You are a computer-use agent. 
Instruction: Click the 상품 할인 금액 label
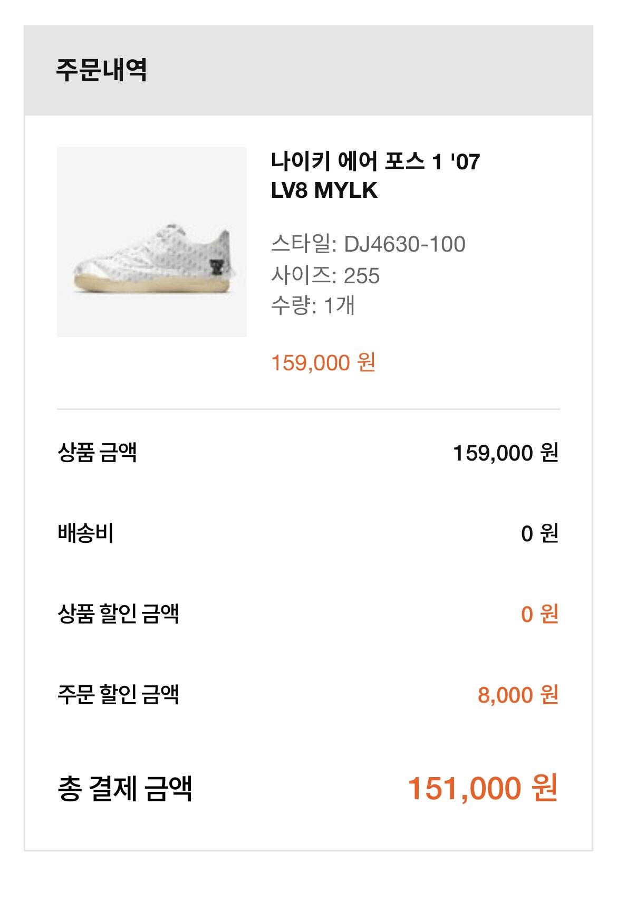click(118, 614)
